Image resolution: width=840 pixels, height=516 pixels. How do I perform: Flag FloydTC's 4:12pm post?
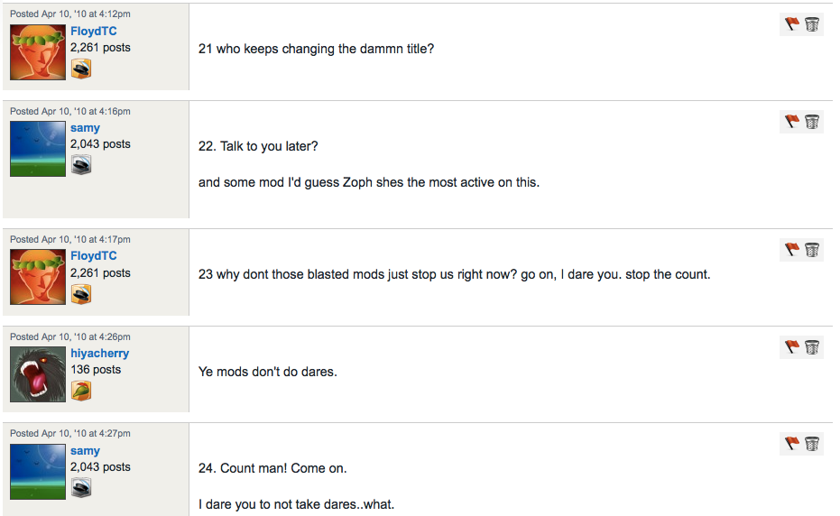[792, 24]
